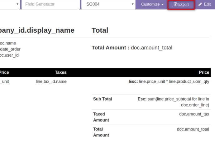Click the line.tax_id.name cell
The width and height of the screenshot is (215, 143).
pyautogui.click(x=51, y=81)
